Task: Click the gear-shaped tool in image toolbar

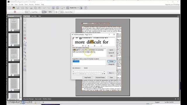Action: click(25, 35)
